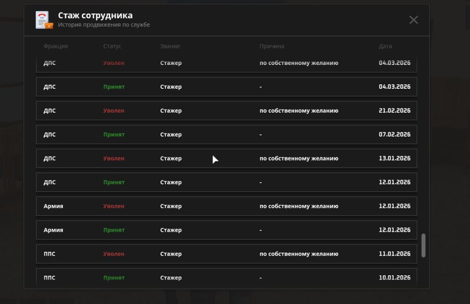Select the ППС hired row dated 10.01.2026
This screenshot has width=470, height=304.
pos(227,277)
